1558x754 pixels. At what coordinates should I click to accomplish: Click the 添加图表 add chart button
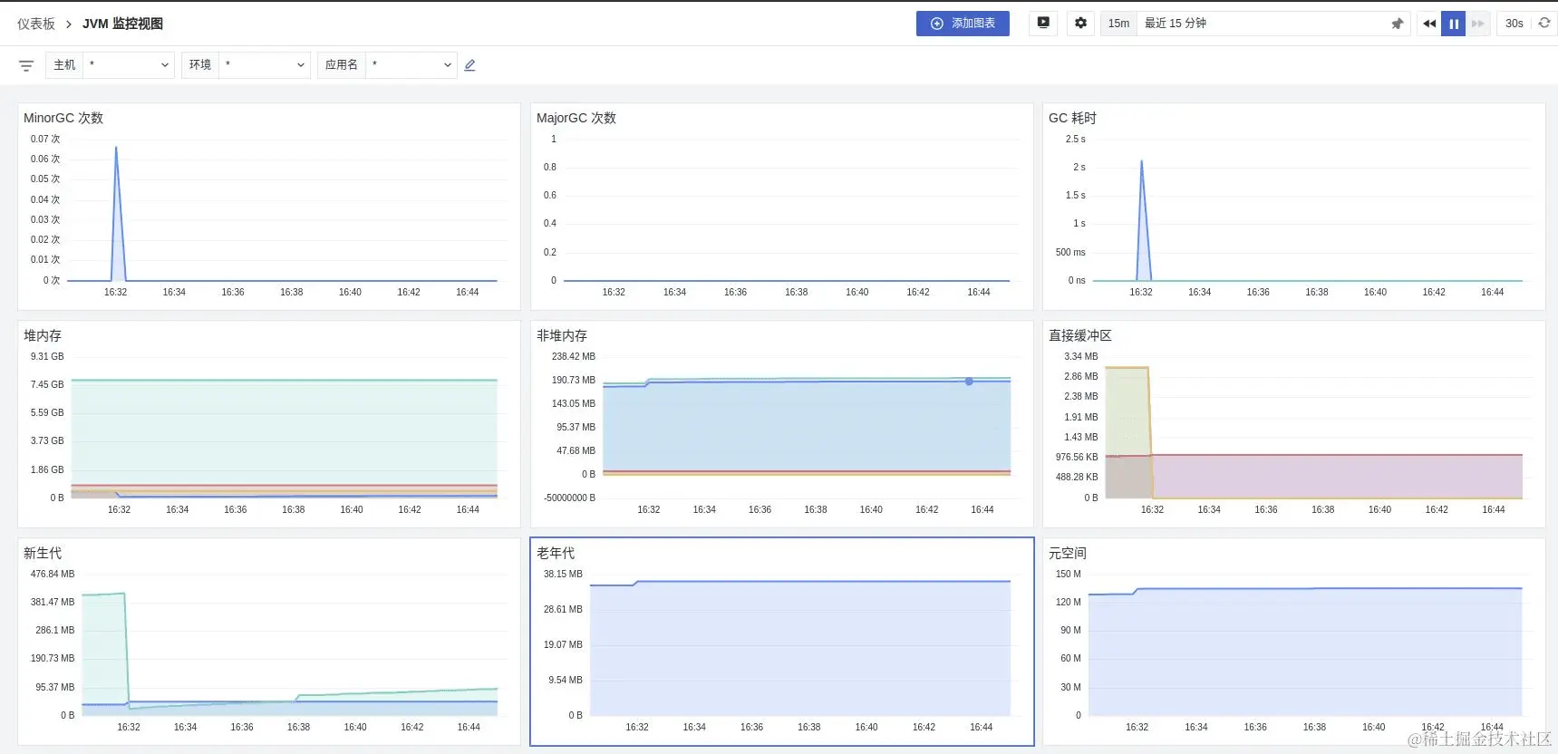tap(963, 24)
